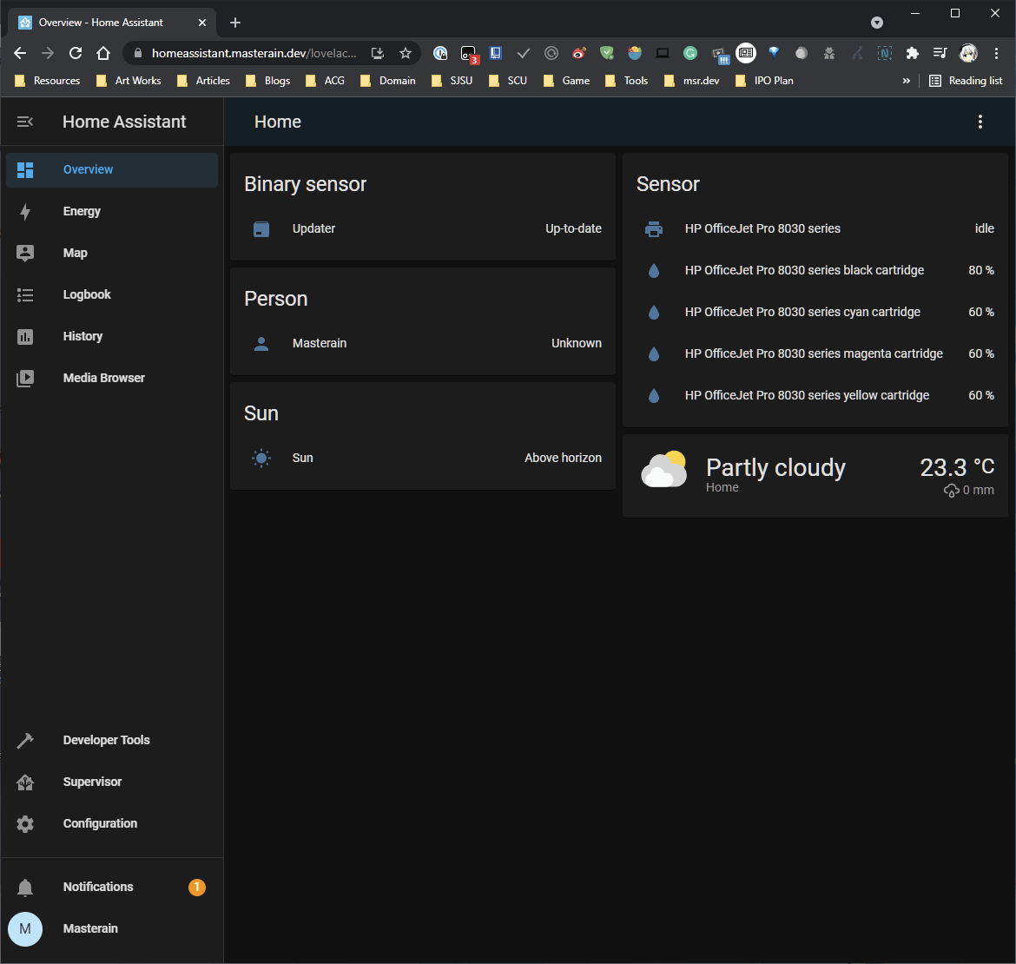Viewport: 1016px width, 964px height.
Task: Open the Logbook page
Action: point(87,294)
